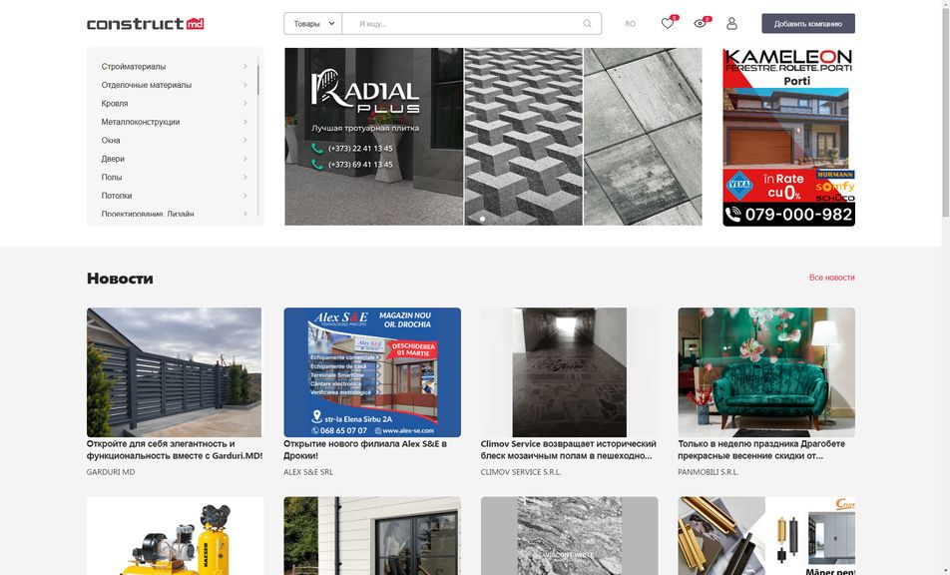The image size is (950, 575).
Task: Open favorites heart icon
Action: tap(668, 24)
